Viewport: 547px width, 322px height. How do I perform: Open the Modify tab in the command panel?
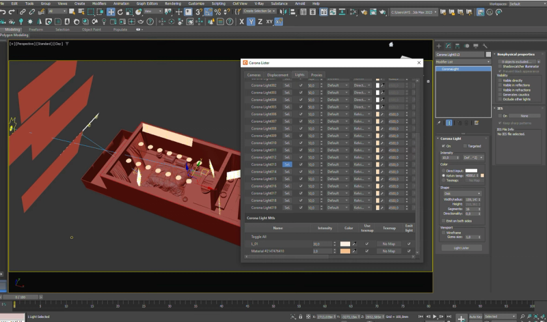click(x=449, y=46)
